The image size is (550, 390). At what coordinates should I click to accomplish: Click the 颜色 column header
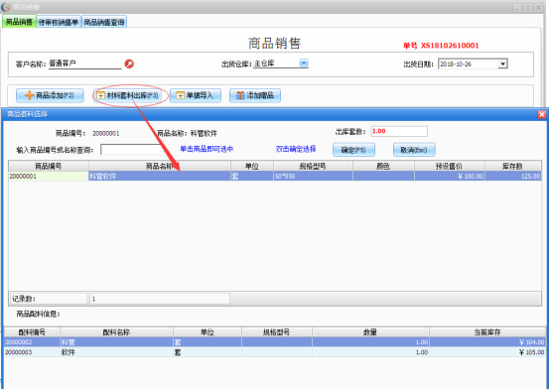click(x=383, y=166)
